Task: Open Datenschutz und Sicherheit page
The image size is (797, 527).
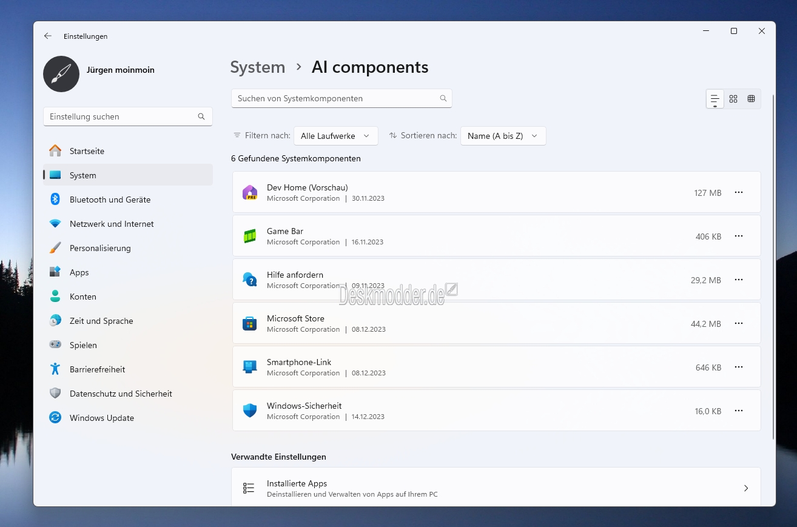Action: point(128,394)
